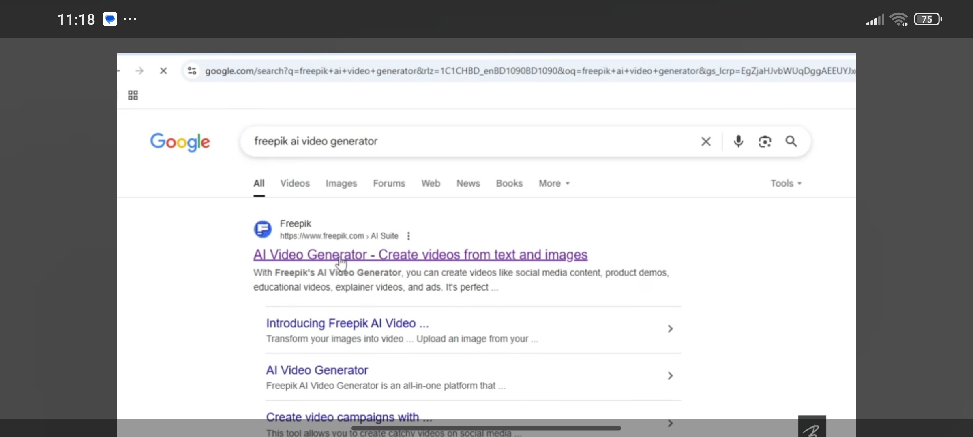Screen dimensions: 973x437
Task: Click the snippet text starting With Freepik's AI
Action: point(461,280)
